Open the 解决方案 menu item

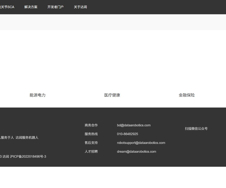(x=31, y=7)
